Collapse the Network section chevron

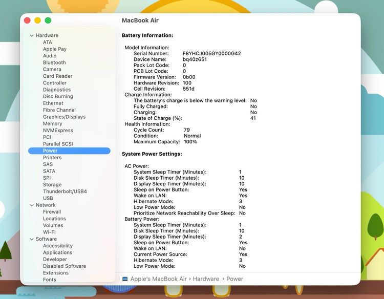[32, 205]
